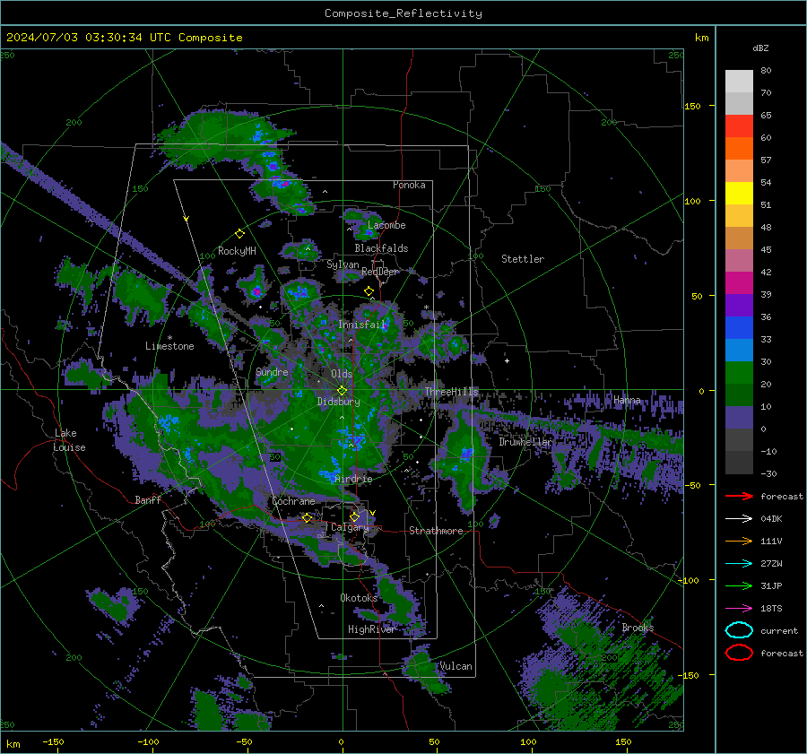
Task: Click the yellow diamond marker below Cochrane
Action: (x=308, y=517)
